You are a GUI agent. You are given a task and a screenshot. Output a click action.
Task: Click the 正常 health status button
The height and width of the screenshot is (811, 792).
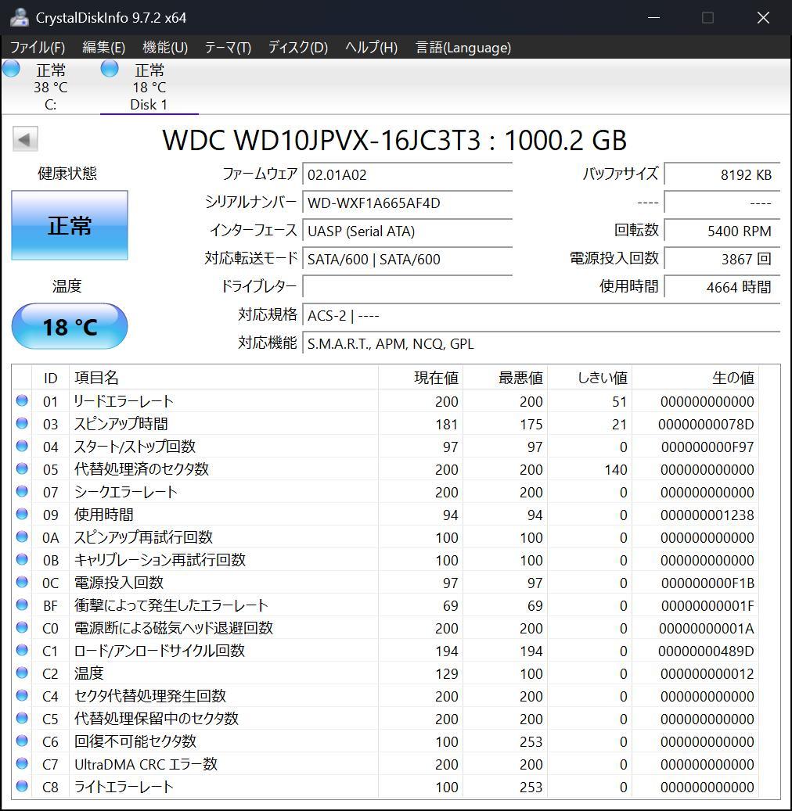click(x=70, y=225)
